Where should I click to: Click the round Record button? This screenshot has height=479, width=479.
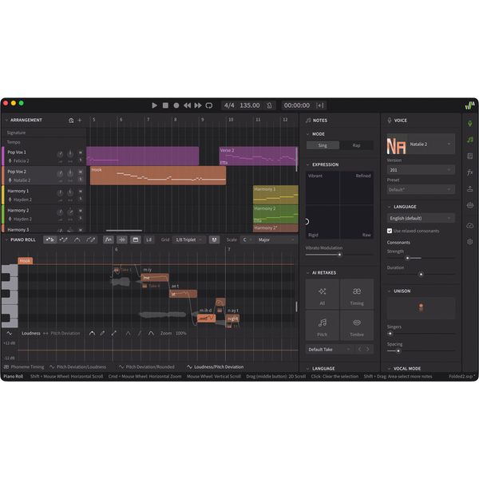coord(176,105)
